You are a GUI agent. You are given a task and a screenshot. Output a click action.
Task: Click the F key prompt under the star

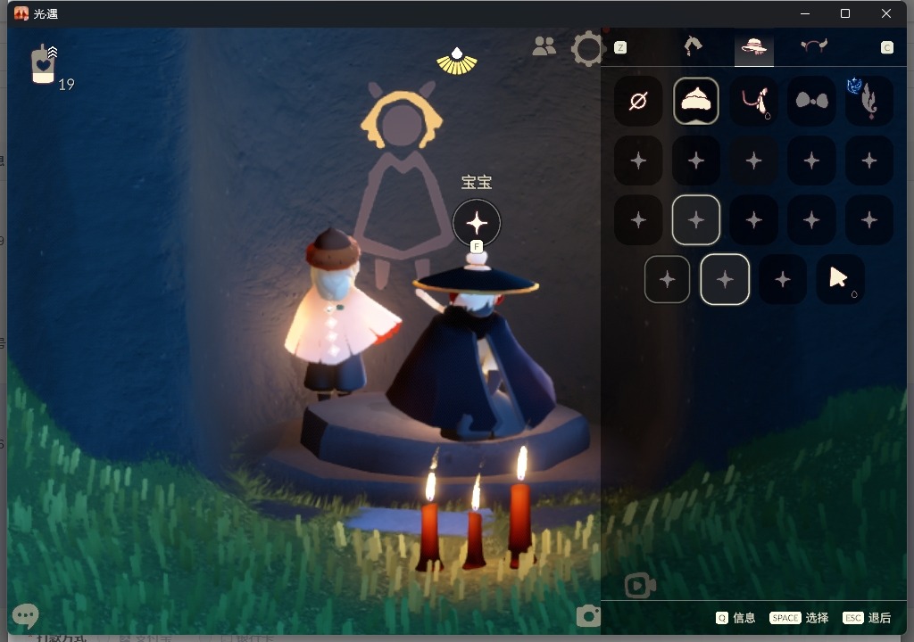pyautogui.click(x=477, y=247)
